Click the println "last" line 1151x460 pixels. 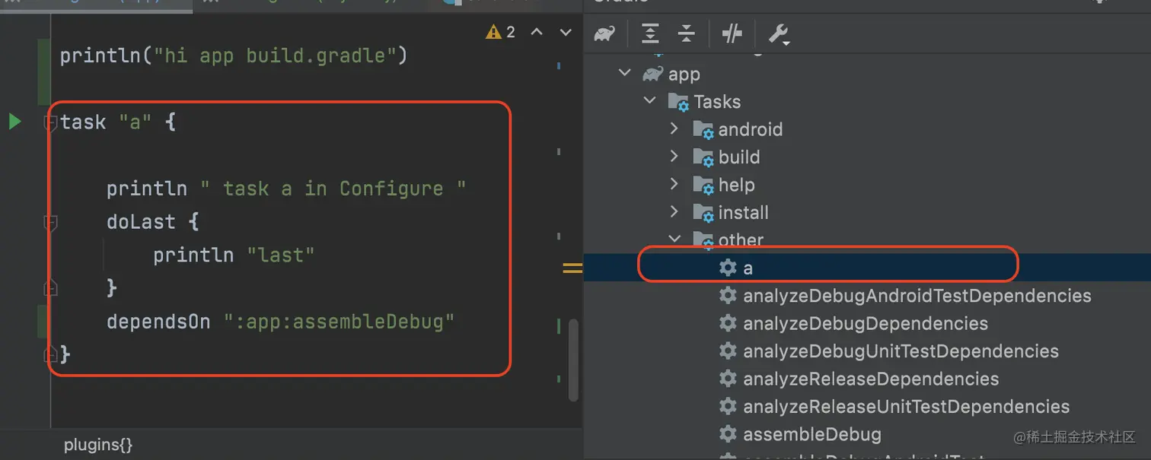tap(234, 255)
